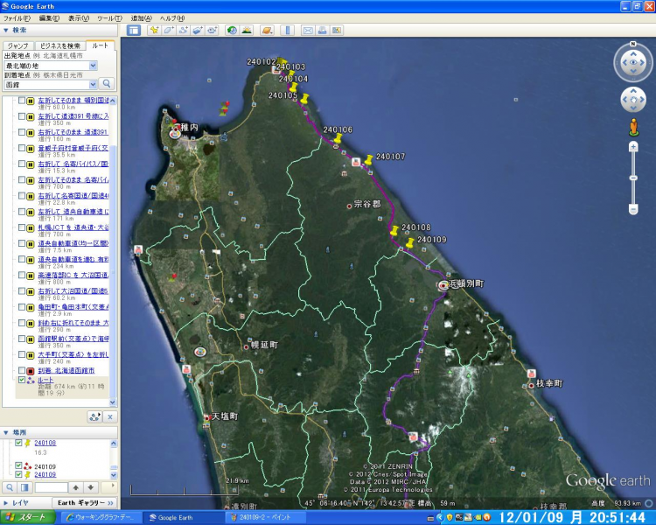656x525 pixels.
Task: Toggle the sidebar panel button
Action: 134,30
